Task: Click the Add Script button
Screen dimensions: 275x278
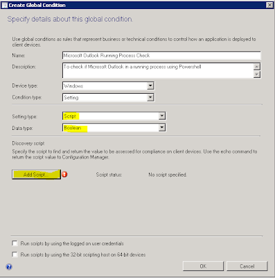Action: (x=36, y=174)
